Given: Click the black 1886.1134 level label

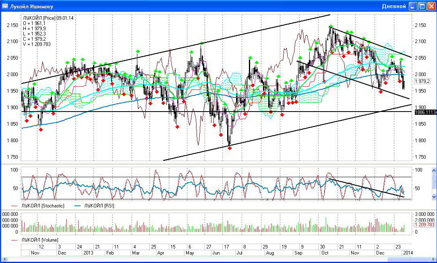Looking at the screenshot, I should (x=426, y=112).
